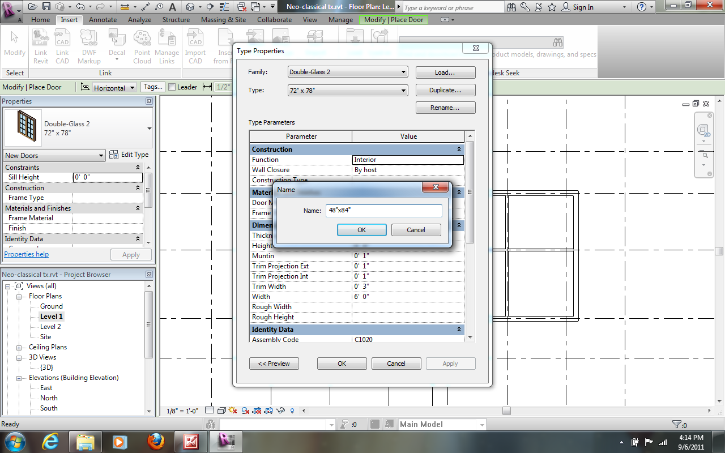Click the Rename... button
725x453 pixels.
[x=445, y=108]
